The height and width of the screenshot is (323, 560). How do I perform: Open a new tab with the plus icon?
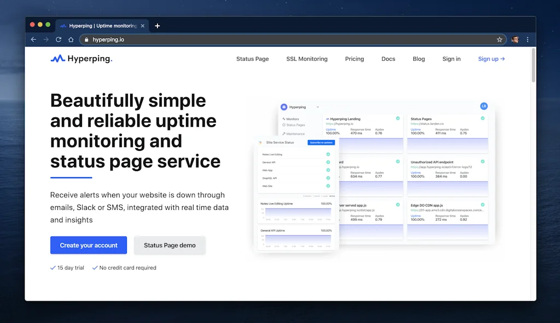click(157, 26)
